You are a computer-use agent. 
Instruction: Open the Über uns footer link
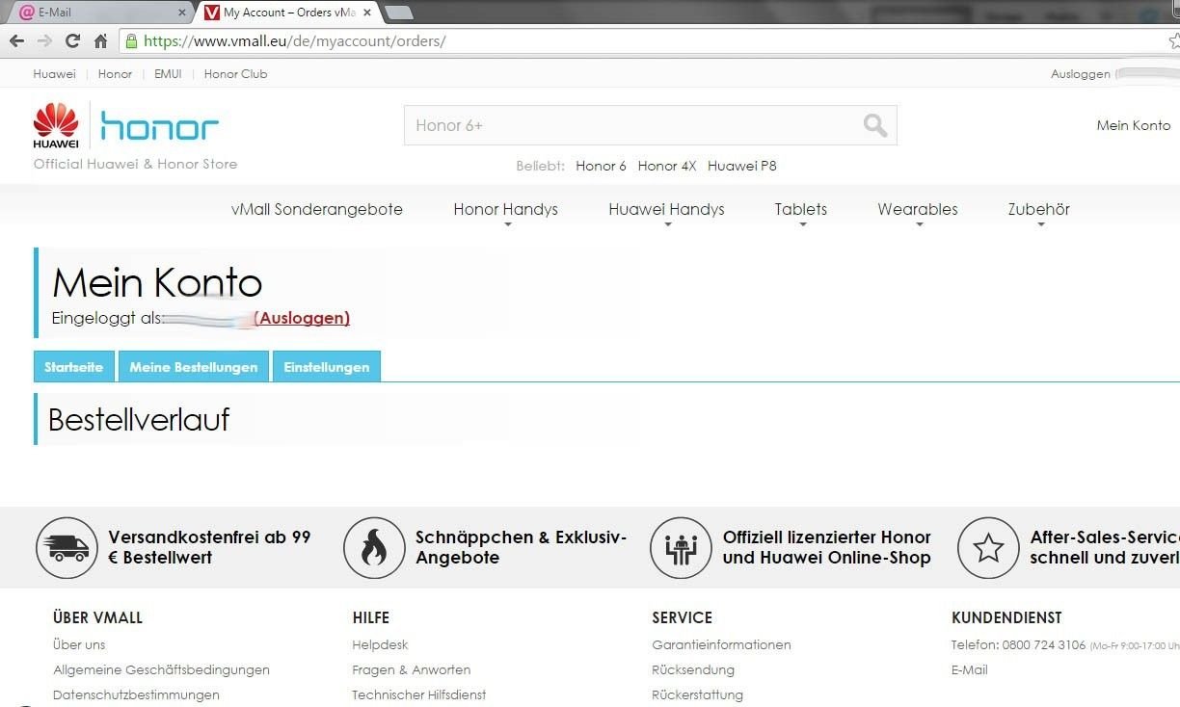point(79,644)
